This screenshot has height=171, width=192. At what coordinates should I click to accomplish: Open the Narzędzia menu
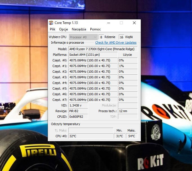(x=79, y=29)
